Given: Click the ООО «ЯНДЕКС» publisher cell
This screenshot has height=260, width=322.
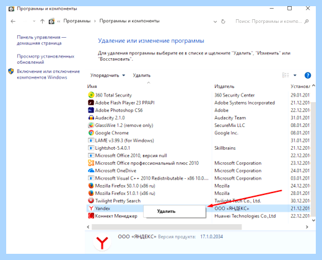Looking at the screenshot, I should pyautogui.click(x=232, y=209).
